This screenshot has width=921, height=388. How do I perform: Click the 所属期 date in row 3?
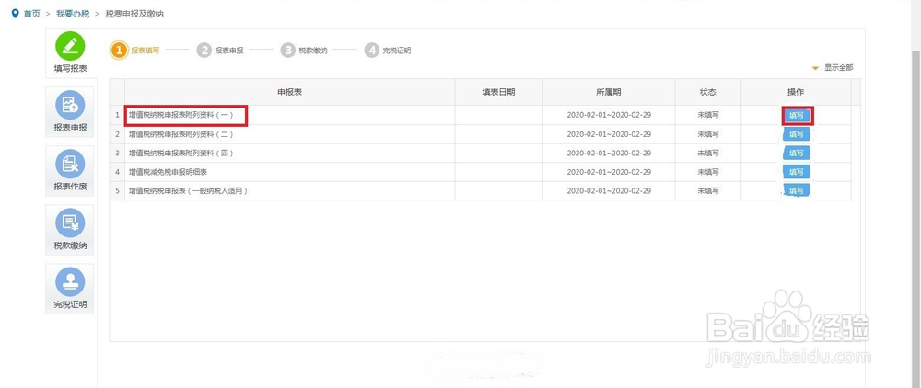click(609, 153)
